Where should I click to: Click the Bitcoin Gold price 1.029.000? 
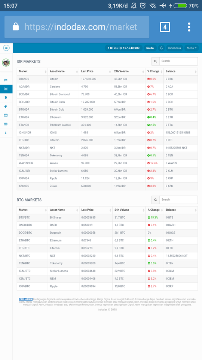click(87, 109)
